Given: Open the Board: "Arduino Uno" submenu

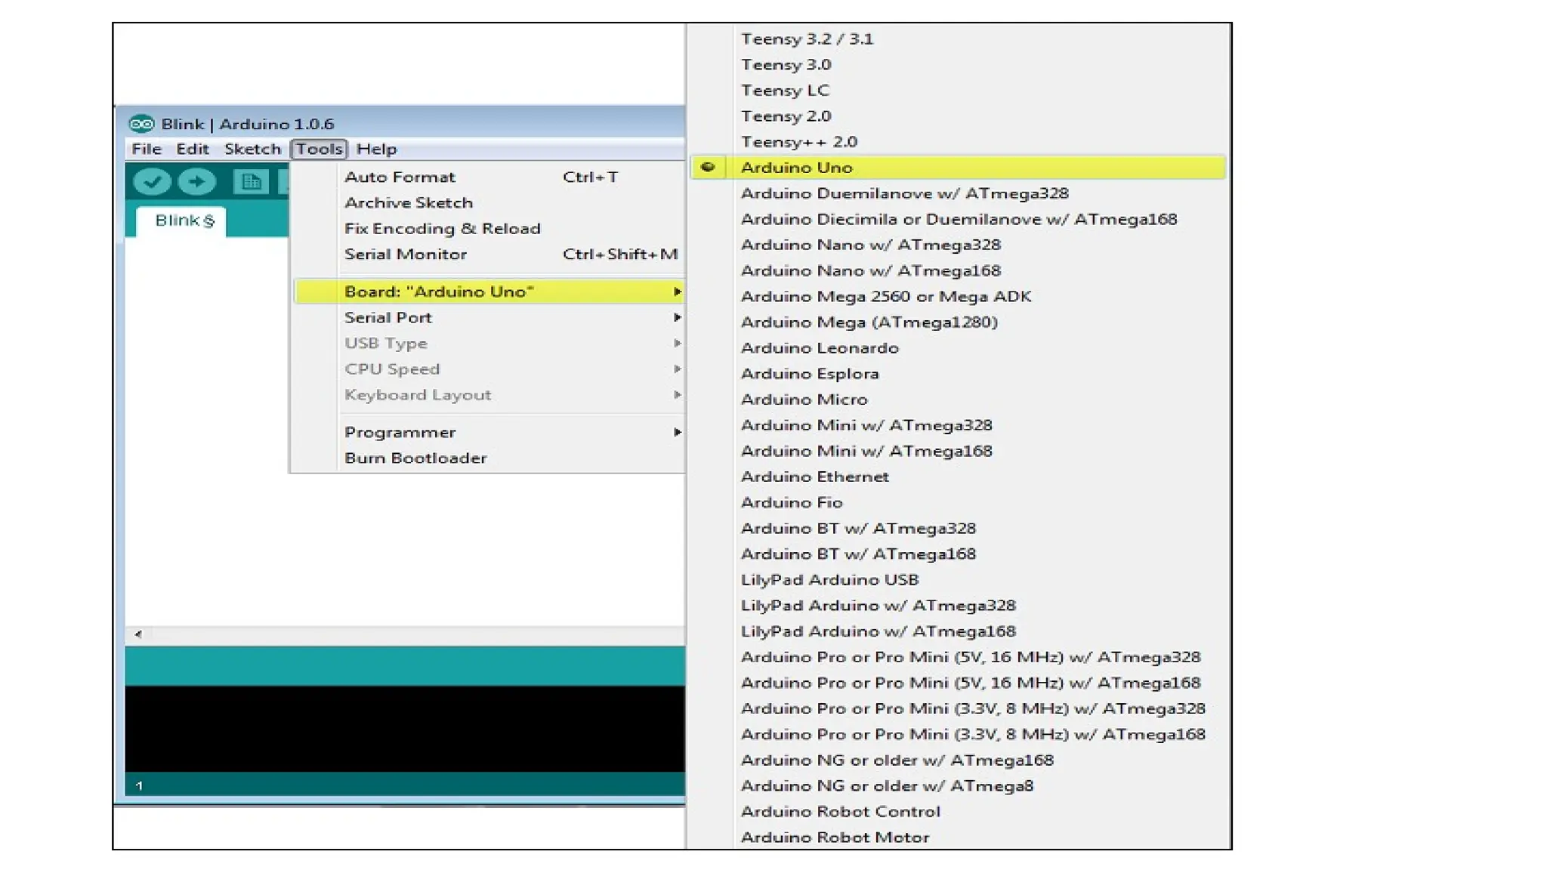Looking at the screenshot, I should (439, 292).
